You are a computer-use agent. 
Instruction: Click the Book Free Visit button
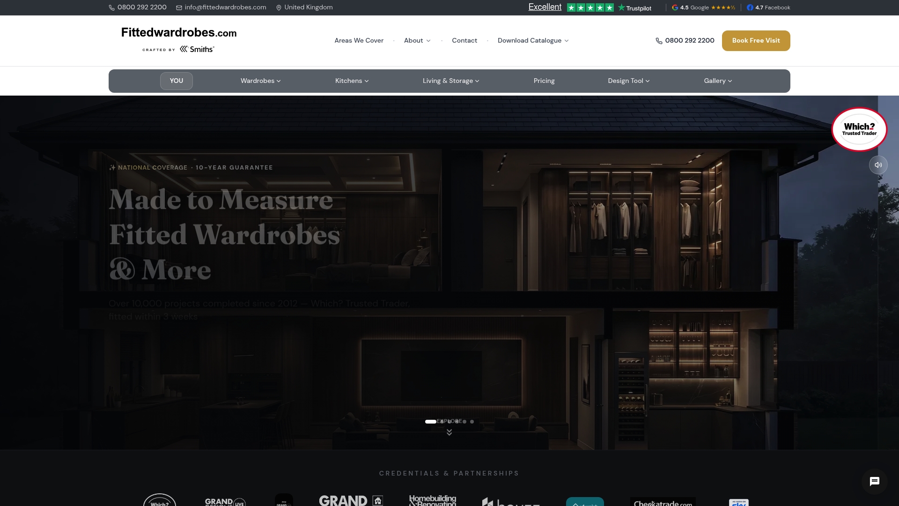[756, 41]
